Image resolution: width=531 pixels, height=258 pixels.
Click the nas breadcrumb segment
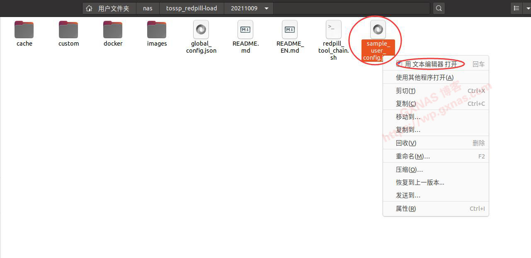pyautogui.click(x=148, y=8)
